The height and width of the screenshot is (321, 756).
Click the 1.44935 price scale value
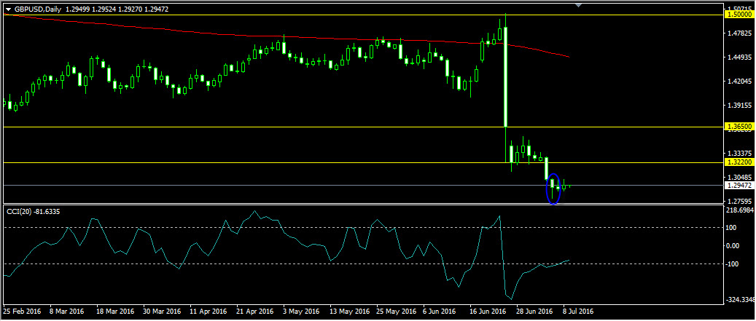739,58
